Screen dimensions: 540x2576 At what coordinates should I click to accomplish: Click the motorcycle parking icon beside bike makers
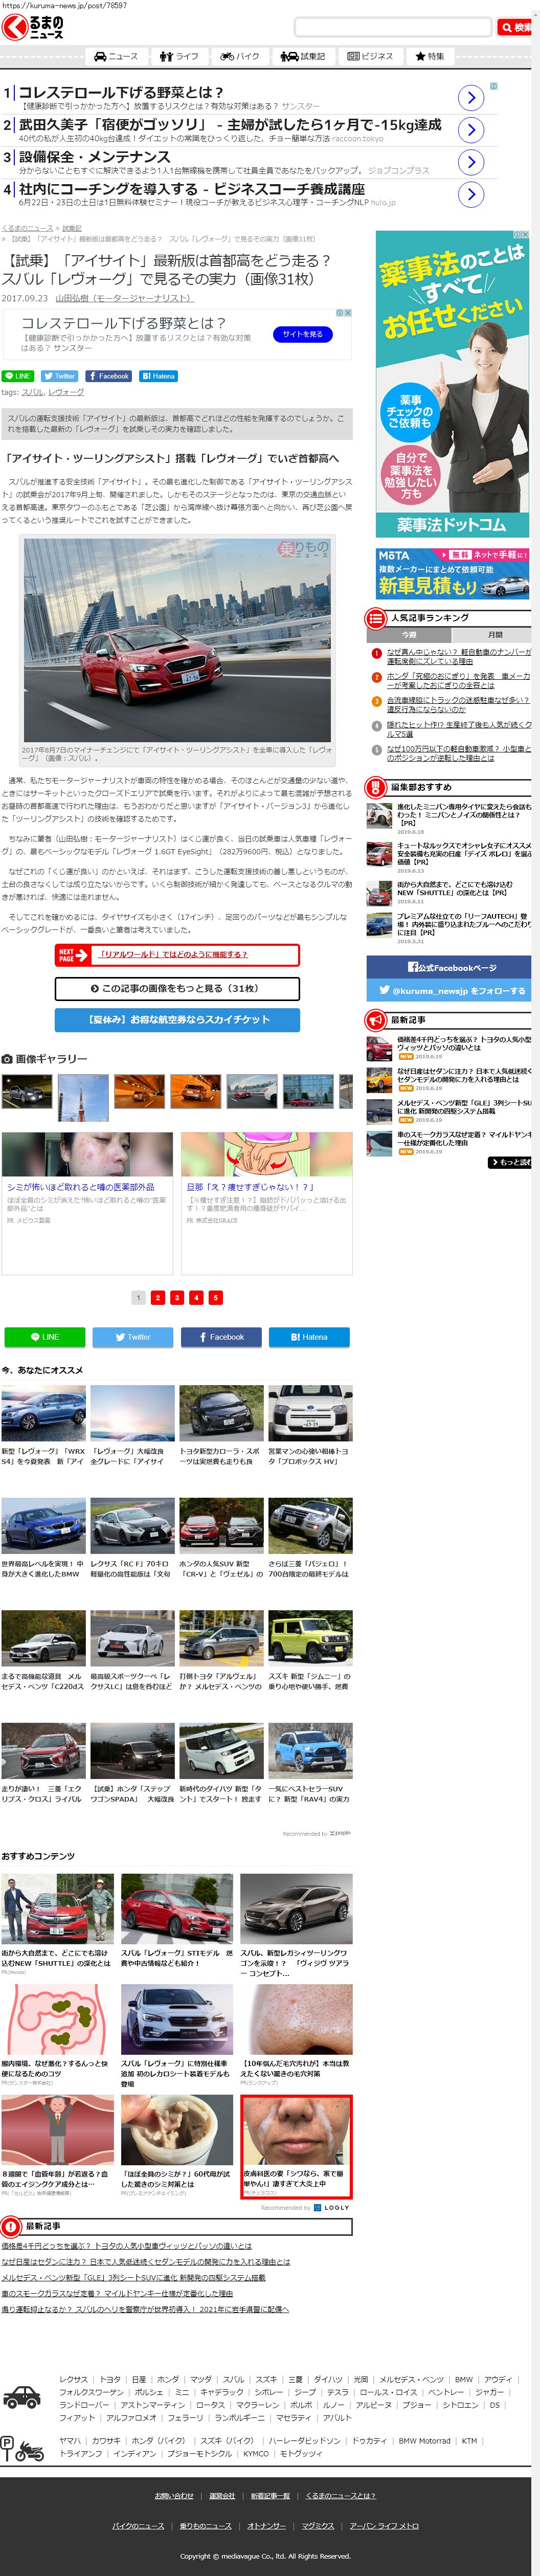click(x=22, y=2449)
